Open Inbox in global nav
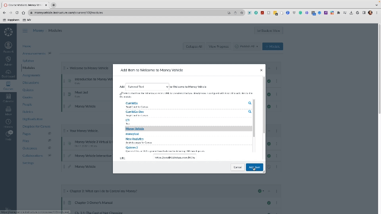The width and height of the screenshot is (381, 214). coord(8,111)
